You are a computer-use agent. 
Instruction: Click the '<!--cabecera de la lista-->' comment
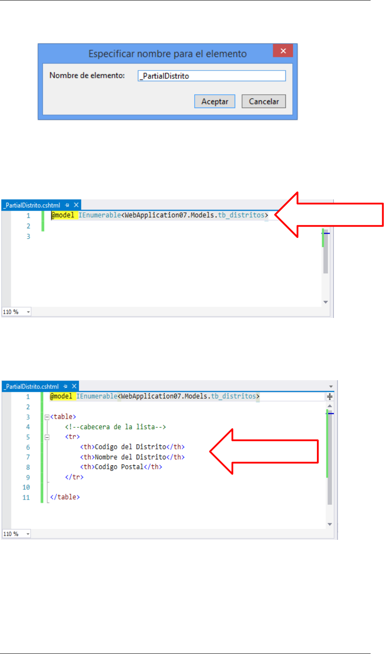tap(116, 427)
